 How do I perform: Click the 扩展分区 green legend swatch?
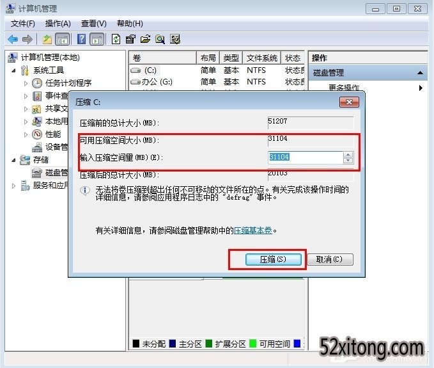209,344
